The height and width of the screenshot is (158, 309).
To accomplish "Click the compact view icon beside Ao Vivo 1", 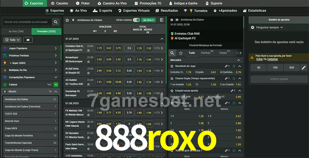I will pyautogui.click(x=161, y=20).
